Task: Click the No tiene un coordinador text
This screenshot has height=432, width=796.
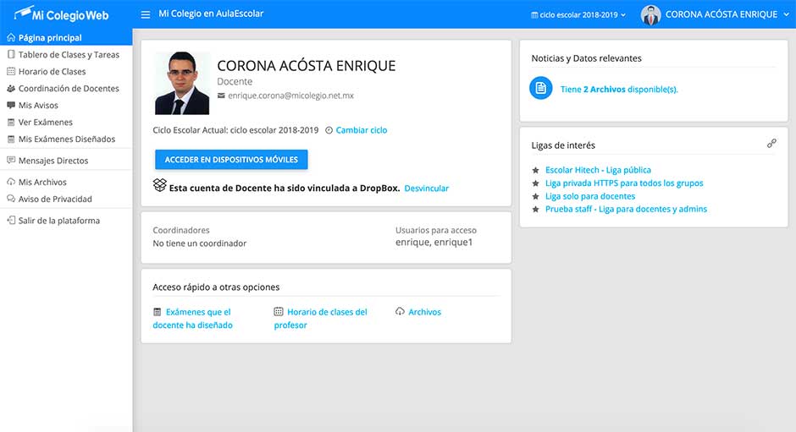Action: [x=200, y=243]
